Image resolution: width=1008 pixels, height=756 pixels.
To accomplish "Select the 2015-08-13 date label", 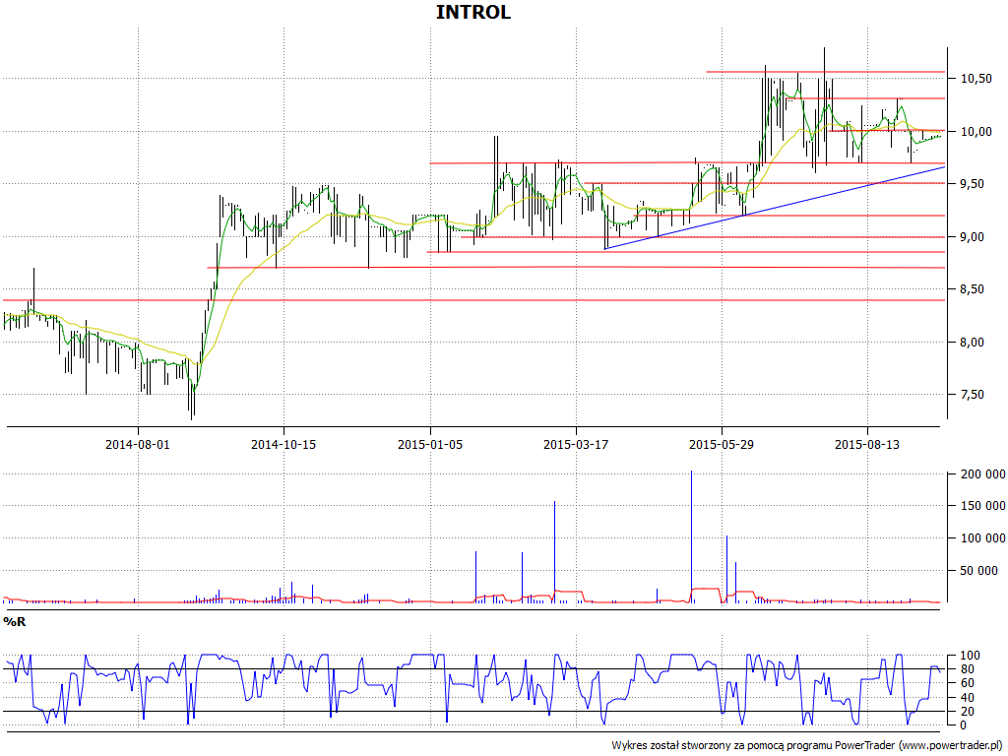I will [x=867, y=444].
